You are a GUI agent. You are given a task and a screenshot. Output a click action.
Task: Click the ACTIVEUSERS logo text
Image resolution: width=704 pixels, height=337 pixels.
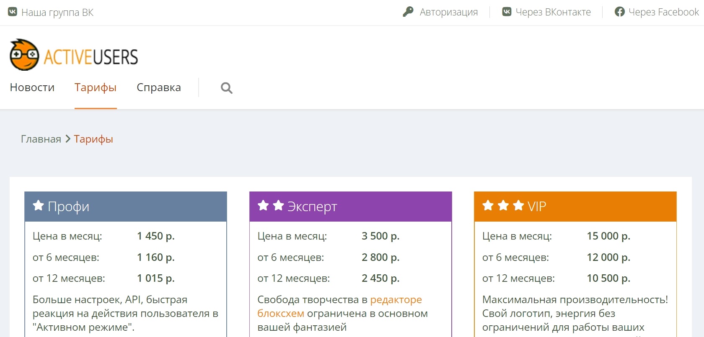(x=91, y=57)
